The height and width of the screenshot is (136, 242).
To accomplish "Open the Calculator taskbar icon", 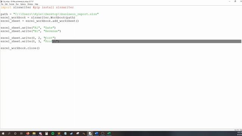I will (47, 133).
